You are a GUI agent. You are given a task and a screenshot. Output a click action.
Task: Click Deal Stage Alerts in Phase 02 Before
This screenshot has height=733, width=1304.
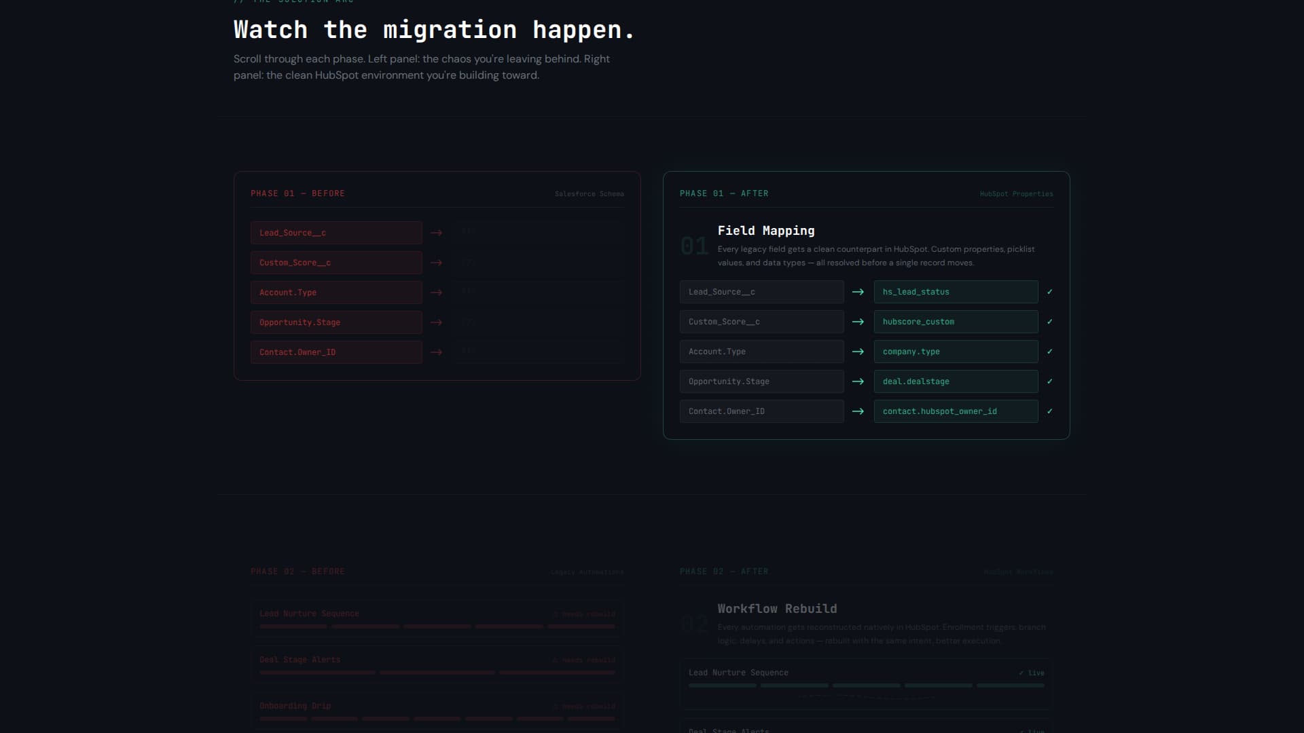(300, 660)
